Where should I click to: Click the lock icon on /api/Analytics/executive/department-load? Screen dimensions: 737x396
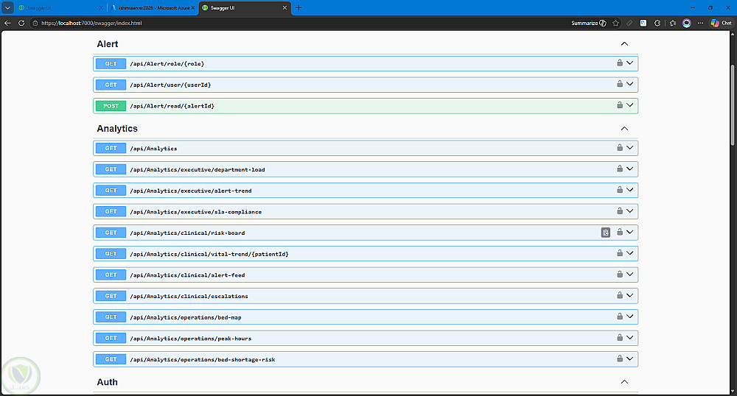tap(620, 169)
